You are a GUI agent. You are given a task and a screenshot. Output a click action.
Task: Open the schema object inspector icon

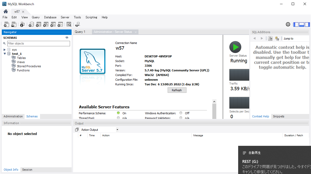click(22, 24)
